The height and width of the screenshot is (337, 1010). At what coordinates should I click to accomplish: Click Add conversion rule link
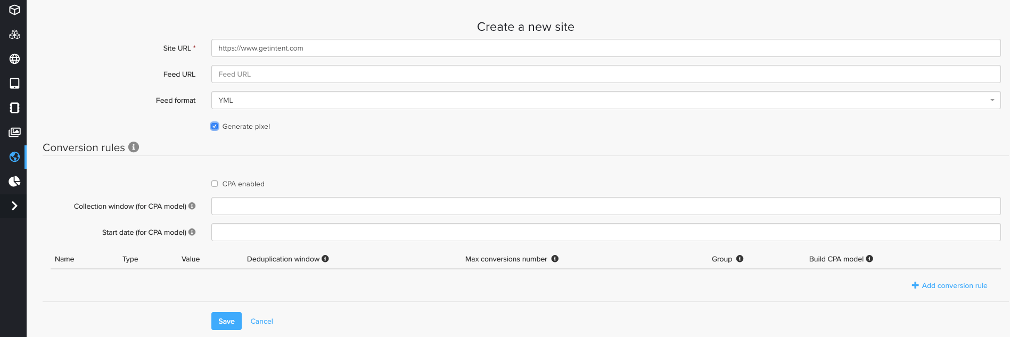(949, 285)
